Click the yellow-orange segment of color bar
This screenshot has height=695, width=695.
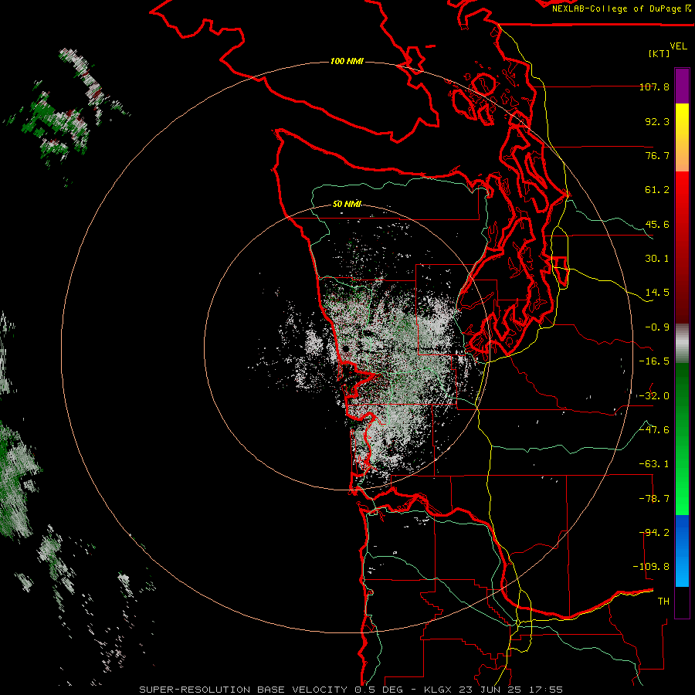tap(682, 137)
